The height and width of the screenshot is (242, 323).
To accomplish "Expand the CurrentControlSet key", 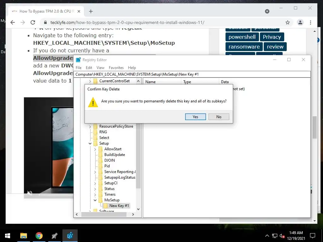I will click(x=90, y=81).
